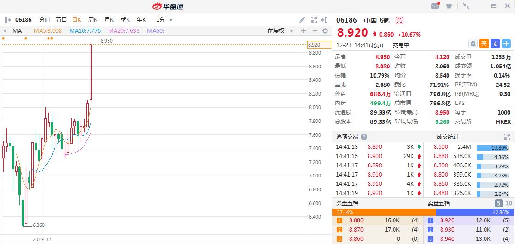Collapse the left panel via arrow icon beside 06186

[7, 20]
